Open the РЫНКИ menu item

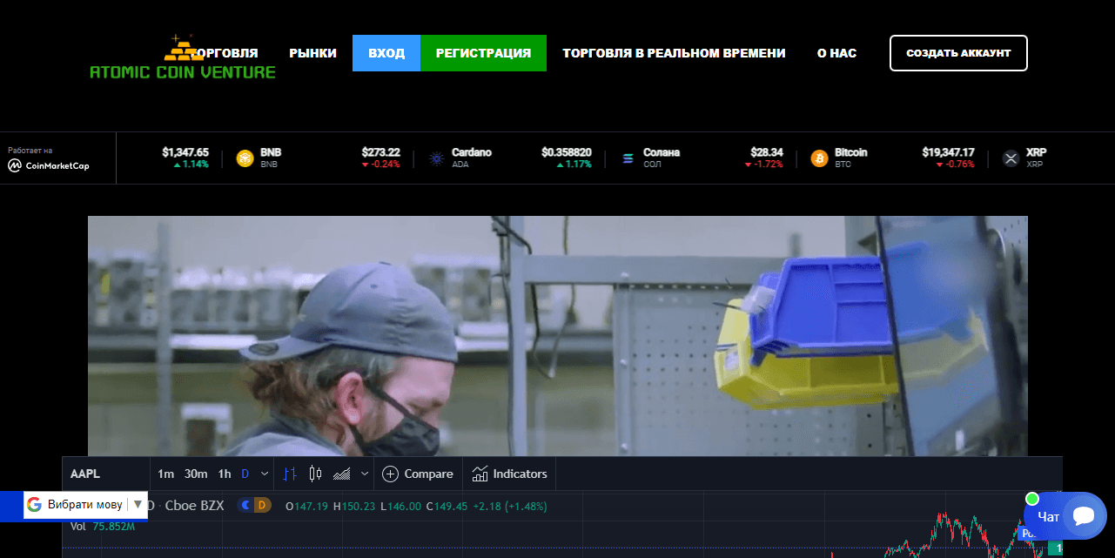(x=312, y=52)
